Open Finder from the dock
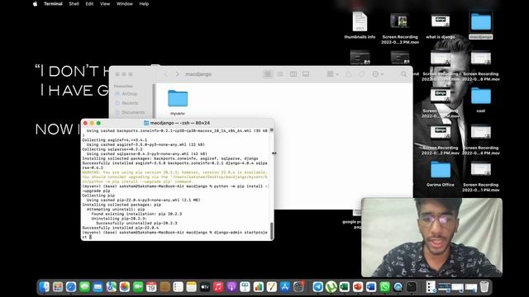The image size is (529, 297). pyautogui.click(x=44, y=287)
